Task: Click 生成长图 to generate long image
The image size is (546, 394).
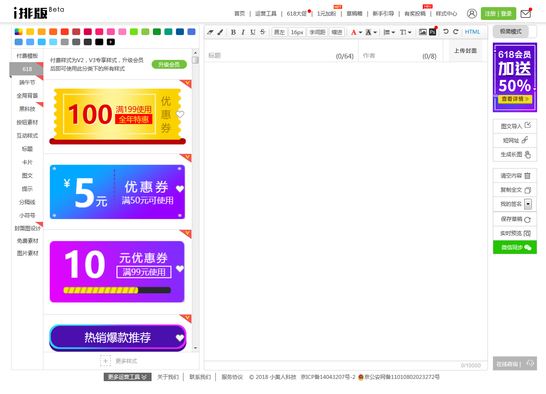Action: [515, 154]
